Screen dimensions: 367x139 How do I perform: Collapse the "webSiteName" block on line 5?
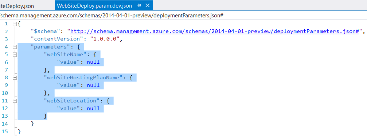point(15,54)
